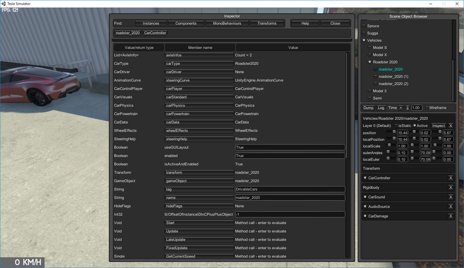Viewport: 464px width, 268px height.
Task: Click the tag value field DrivableCars
Action: pyautogui.click(x=290, y=189)
